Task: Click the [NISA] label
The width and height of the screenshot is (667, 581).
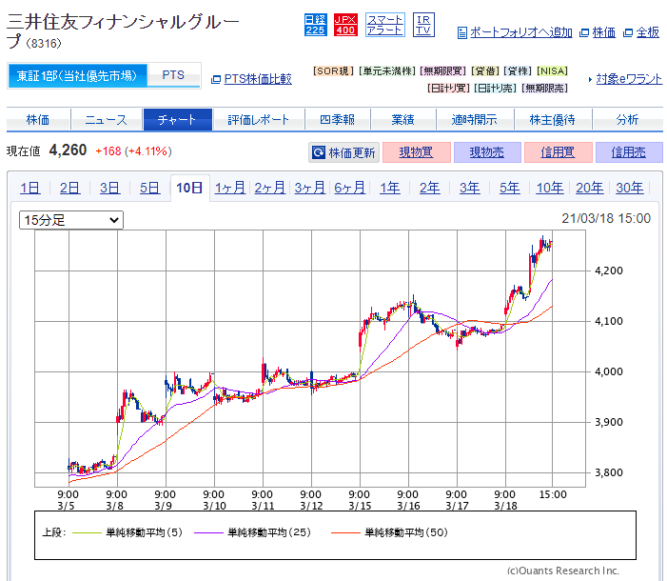Action: [x=553, y=71]
